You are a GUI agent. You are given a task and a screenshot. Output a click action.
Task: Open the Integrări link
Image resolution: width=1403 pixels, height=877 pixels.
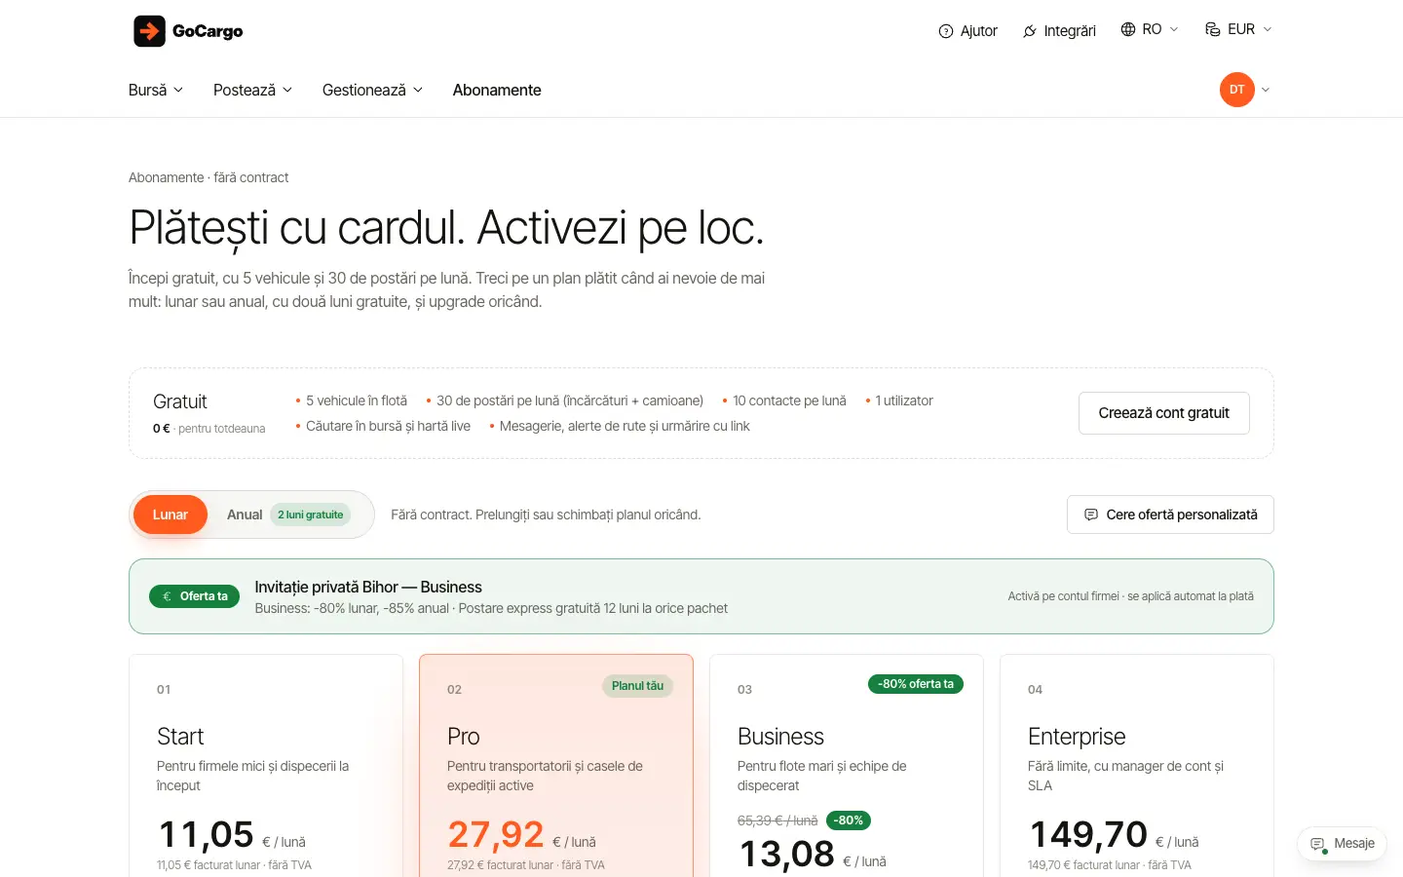tap(1059, 31)
